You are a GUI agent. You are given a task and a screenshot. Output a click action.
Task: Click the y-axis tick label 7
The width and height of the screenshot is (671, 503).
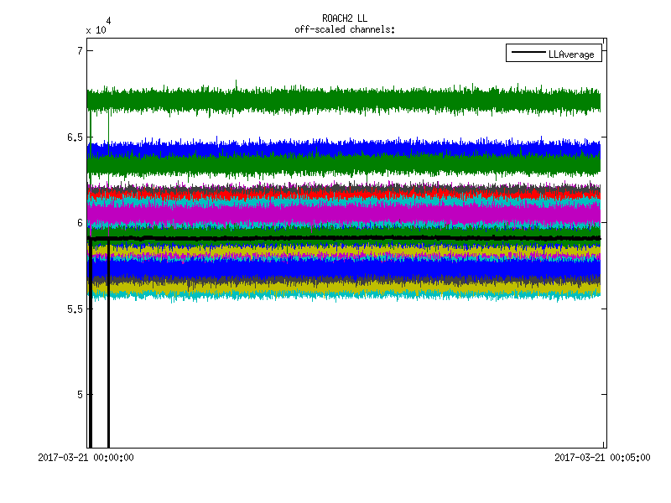79,51
